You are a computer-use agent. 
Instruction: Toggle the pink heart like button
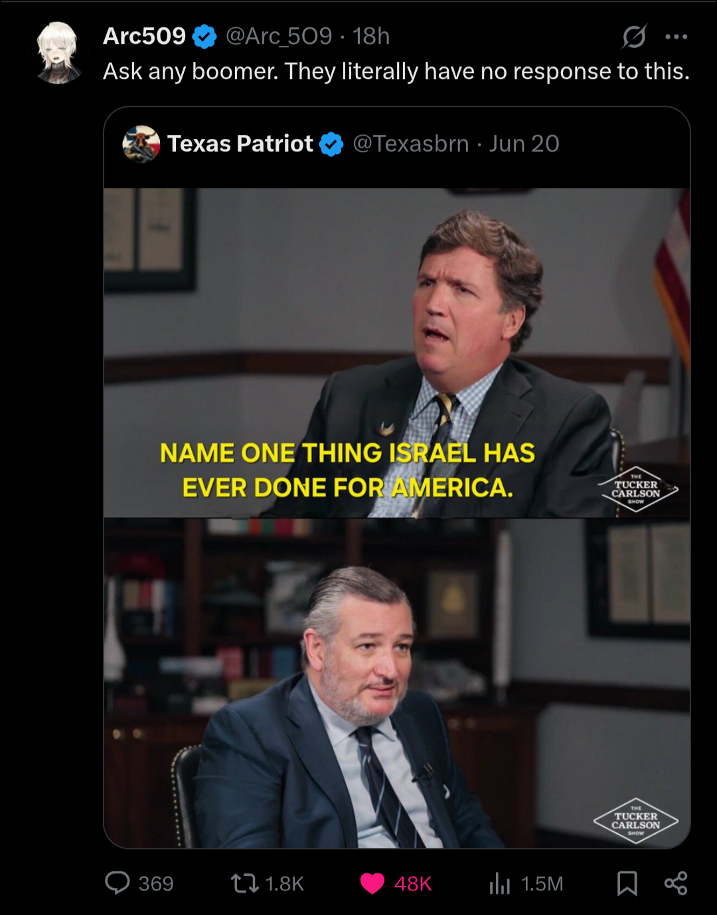click(372, 883)
